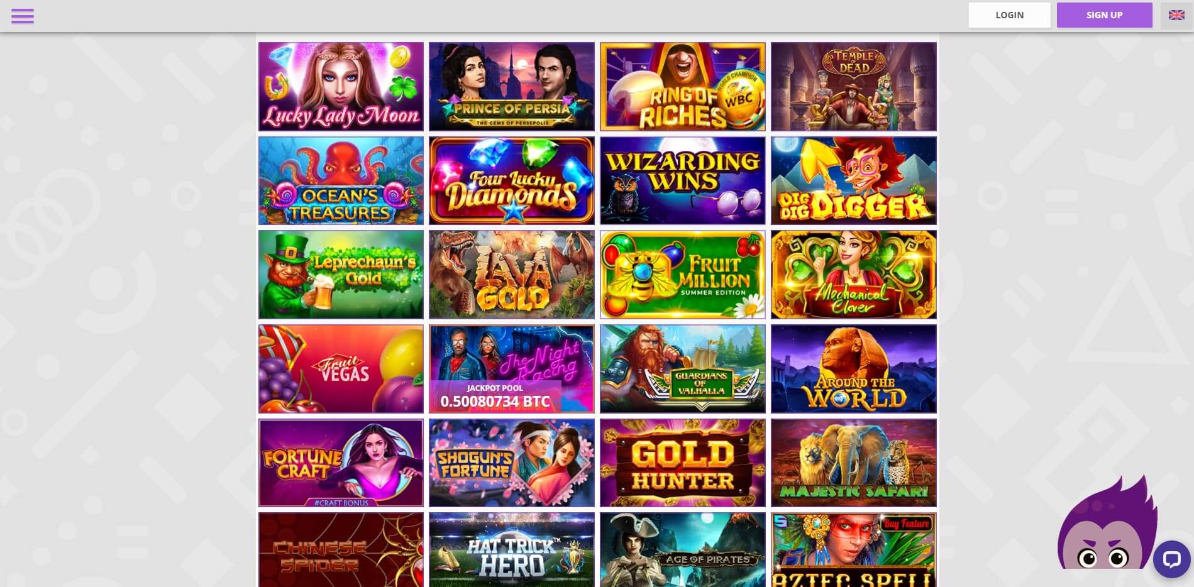Image resolution: width=1194 pixels, height=587 pixels.
Task: Click the SIGN UP button
Action: [x=1104, y=15]
